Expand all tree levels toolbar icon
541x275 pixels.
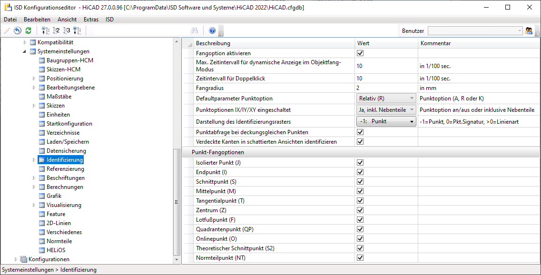pos(77,30)
